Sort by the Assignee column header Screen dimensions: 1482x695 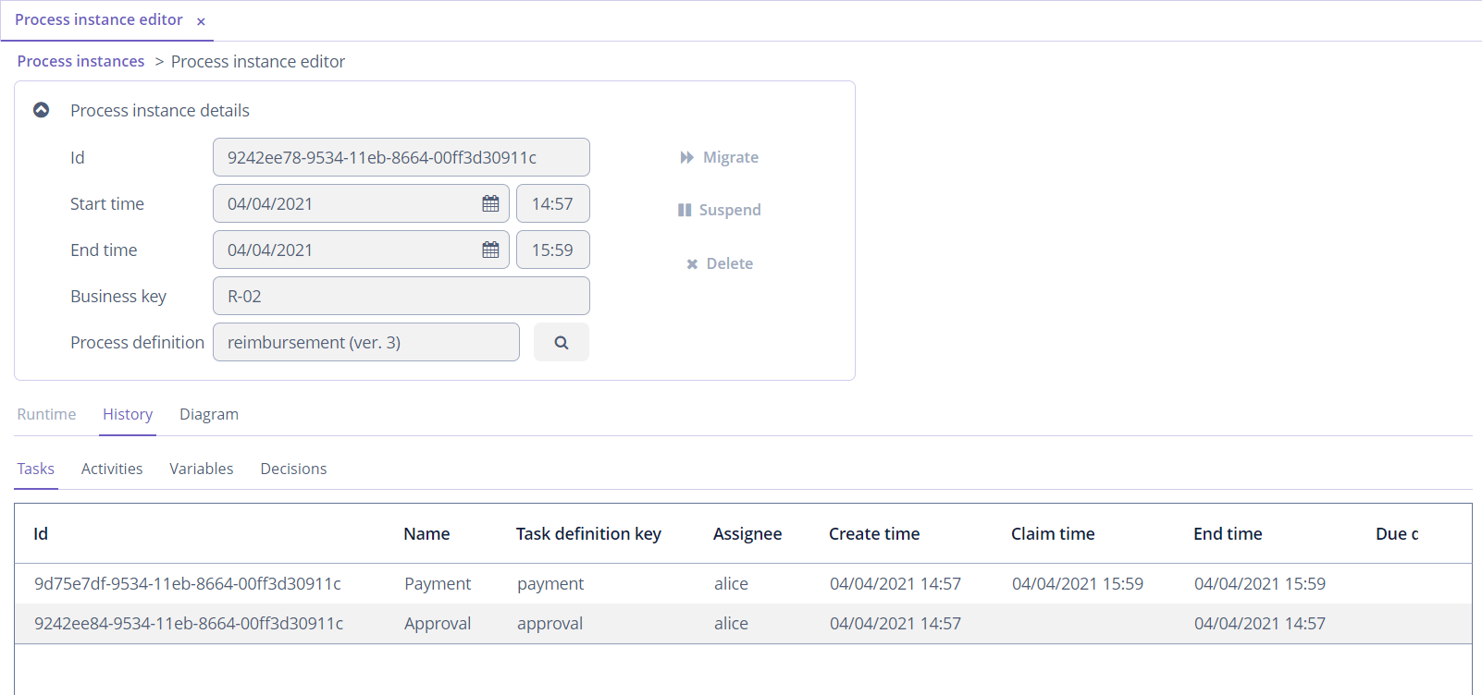747,533
